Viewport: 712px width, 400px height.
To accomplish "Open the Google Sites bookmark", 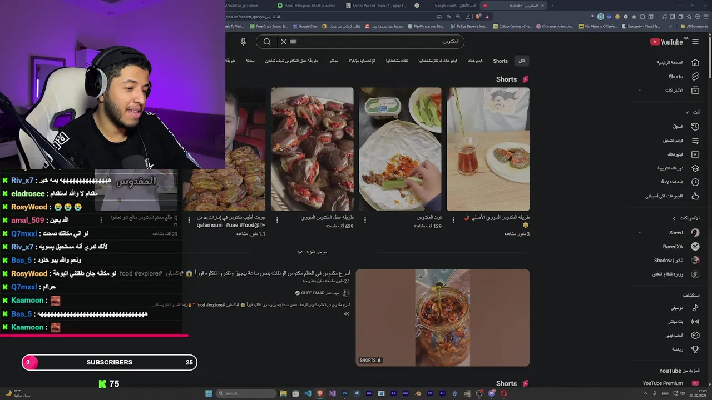I will click(304, 26).
